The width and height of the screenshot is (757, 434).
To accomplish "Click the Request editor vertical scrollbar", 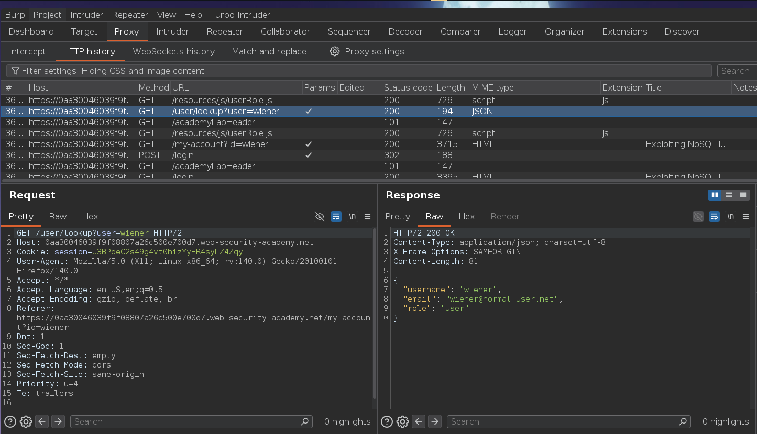I will click(374, 314).
